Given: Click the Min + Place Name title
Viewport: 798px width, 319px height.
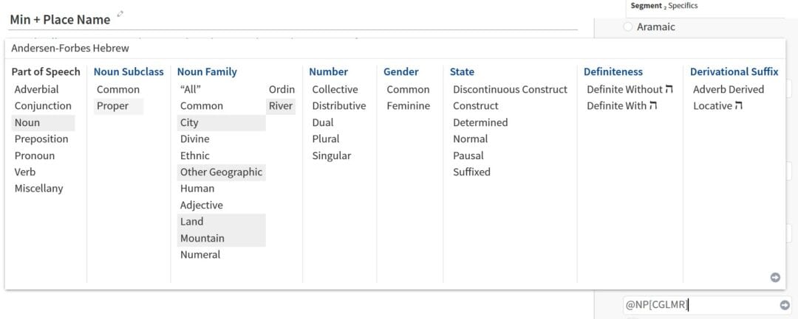Looking at the screenshot, I should click(x=60, y=20).
